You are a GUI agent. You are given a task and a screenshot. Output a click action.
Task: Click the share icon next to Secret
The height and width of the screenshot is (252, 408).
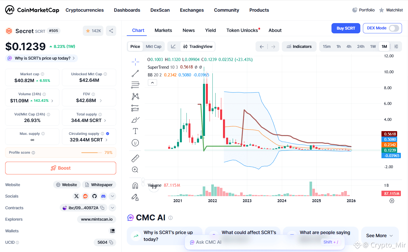point(111,31)
